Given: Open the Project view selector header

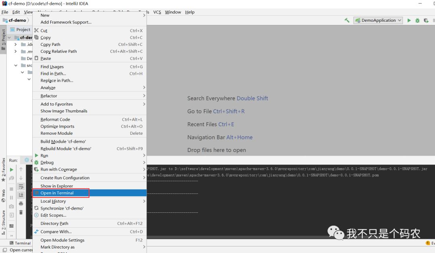Looking at the screenshot, I should coord(20,29).
